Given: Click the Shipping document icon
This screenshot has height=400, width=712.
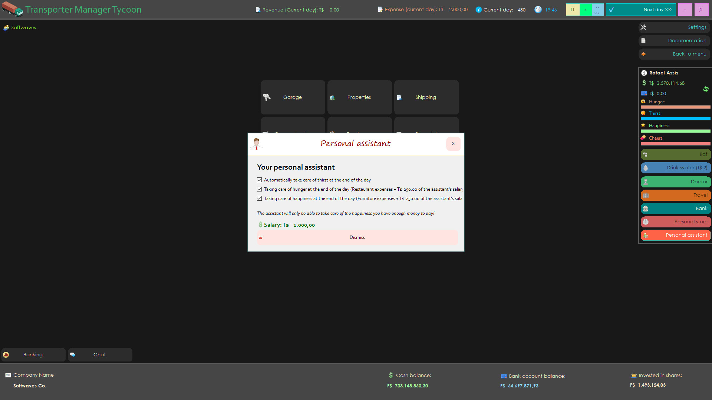Looking at the screenshot, I should [400, 97].
